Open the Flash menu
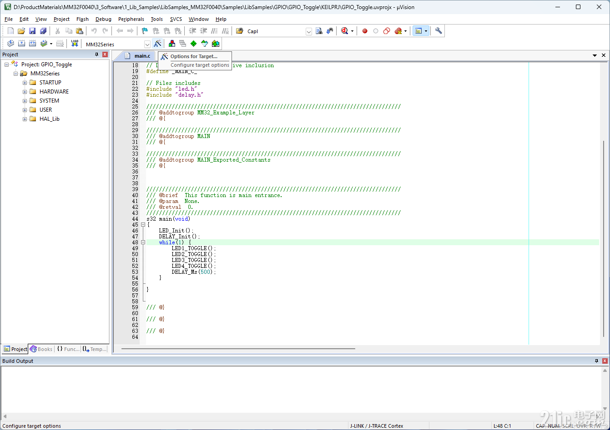Screen dimensions: 610x430 point(82,19)
